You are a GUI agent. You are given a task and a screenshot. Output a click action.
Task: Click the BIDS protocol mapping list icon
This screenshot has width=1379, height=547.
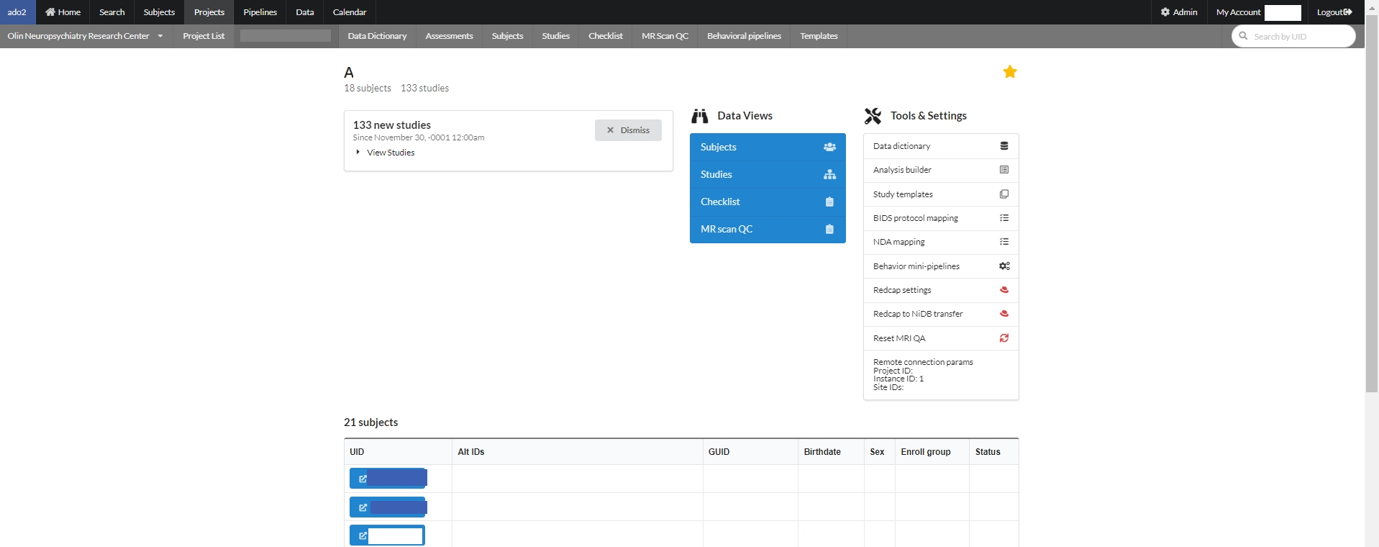(1003, 218)
